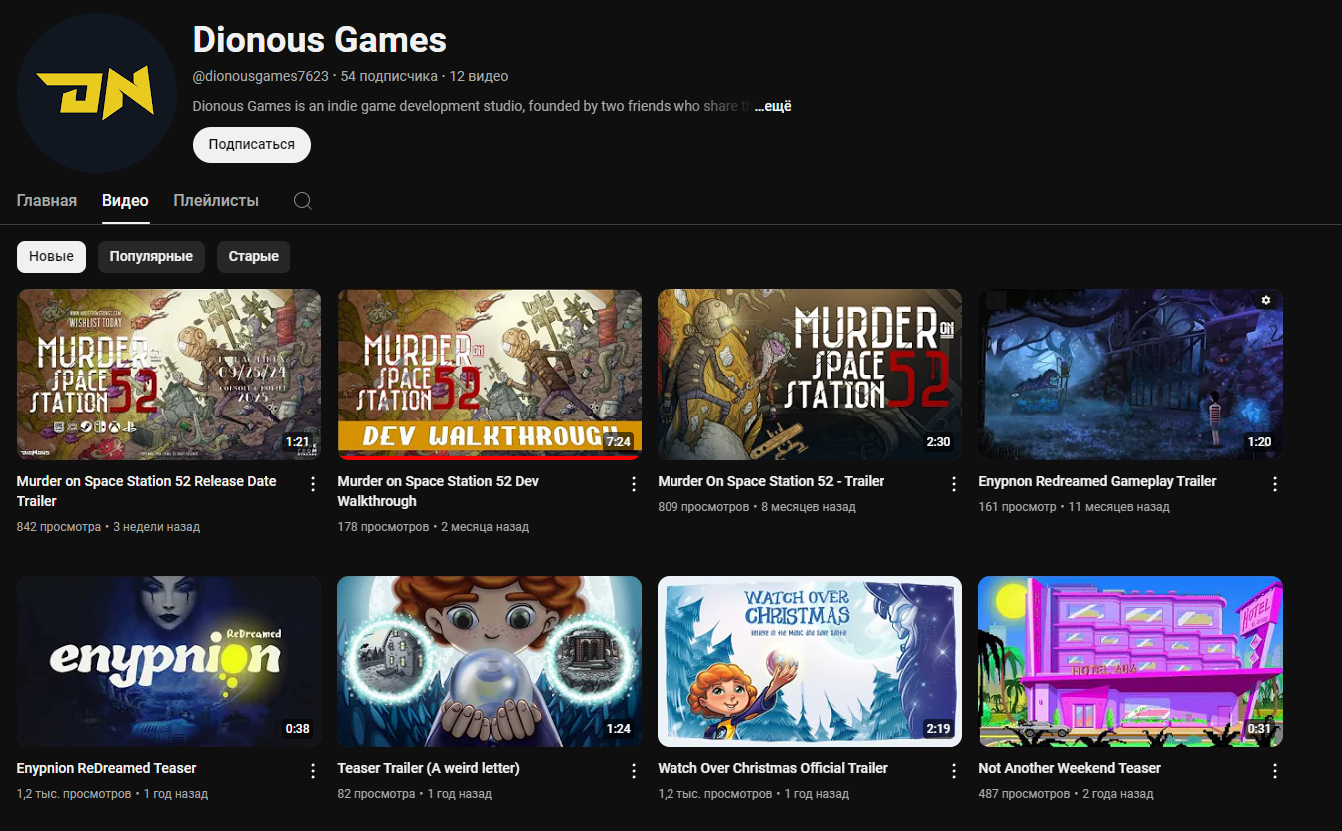
Task: Click the 2 месяца назад upload date
Action: [485, 527]
